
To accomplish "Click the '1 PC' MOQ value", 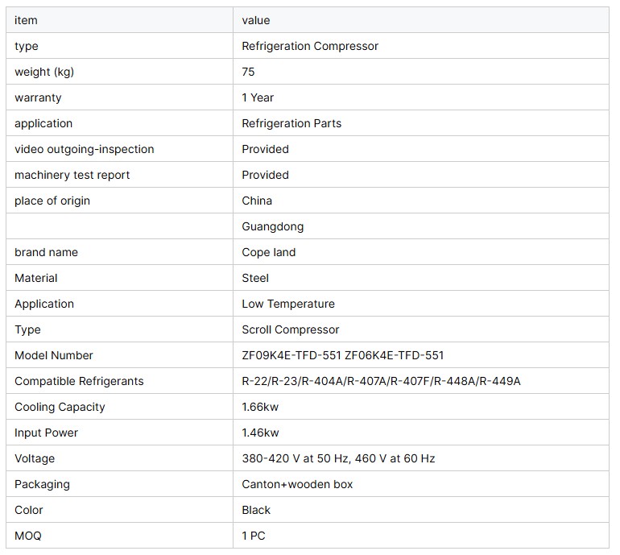I will 254,536.
